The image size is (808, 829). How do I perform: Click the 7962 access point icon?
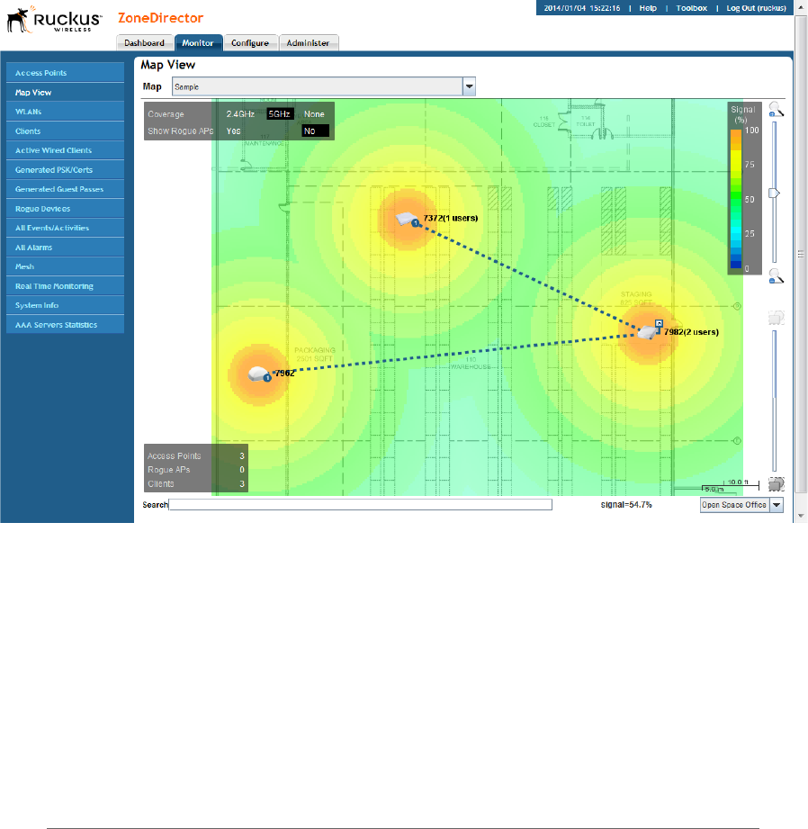pos(259,374)
